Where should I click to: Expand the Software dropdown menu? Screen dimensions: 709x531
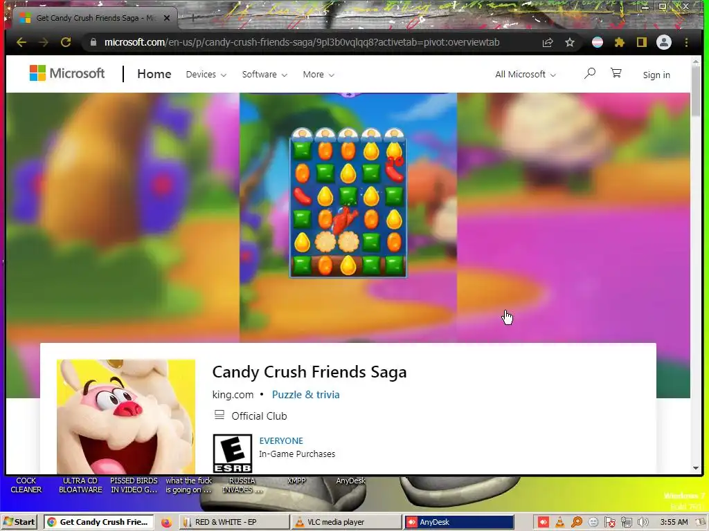(x=264, y=75)
